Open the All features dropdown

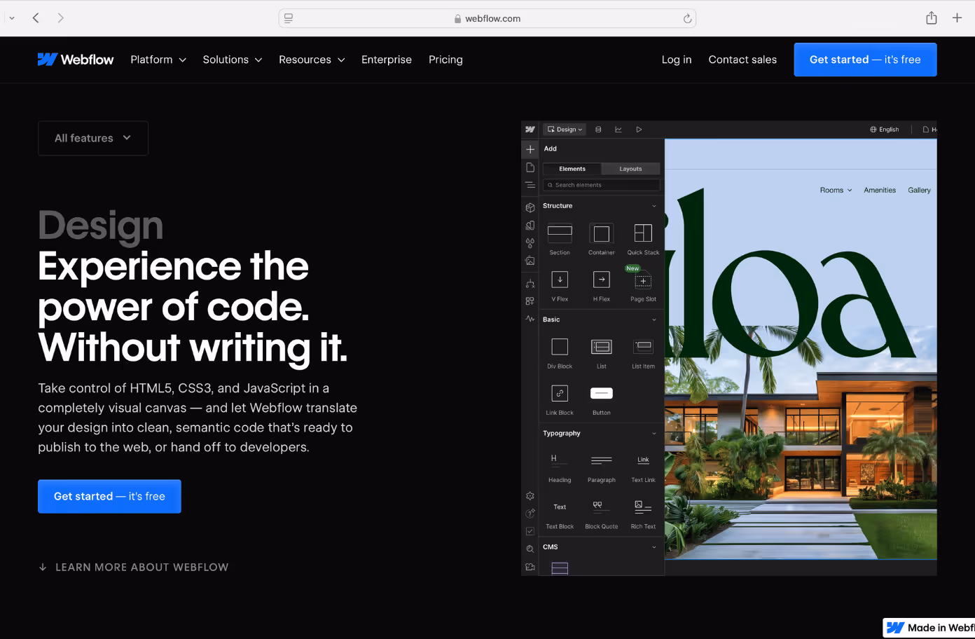(x=92, y=138)
